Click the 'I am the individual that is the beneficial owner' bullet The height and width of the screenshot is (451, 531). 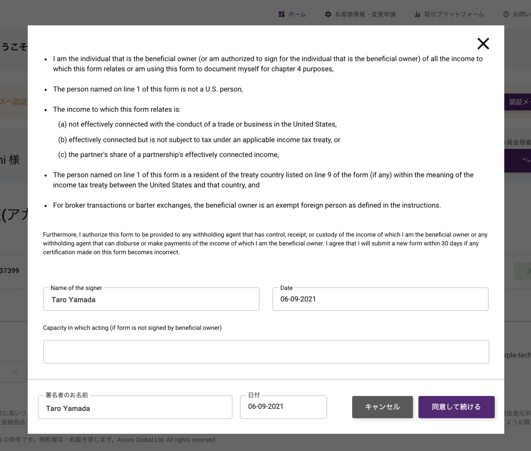click(x=268, y=64)
